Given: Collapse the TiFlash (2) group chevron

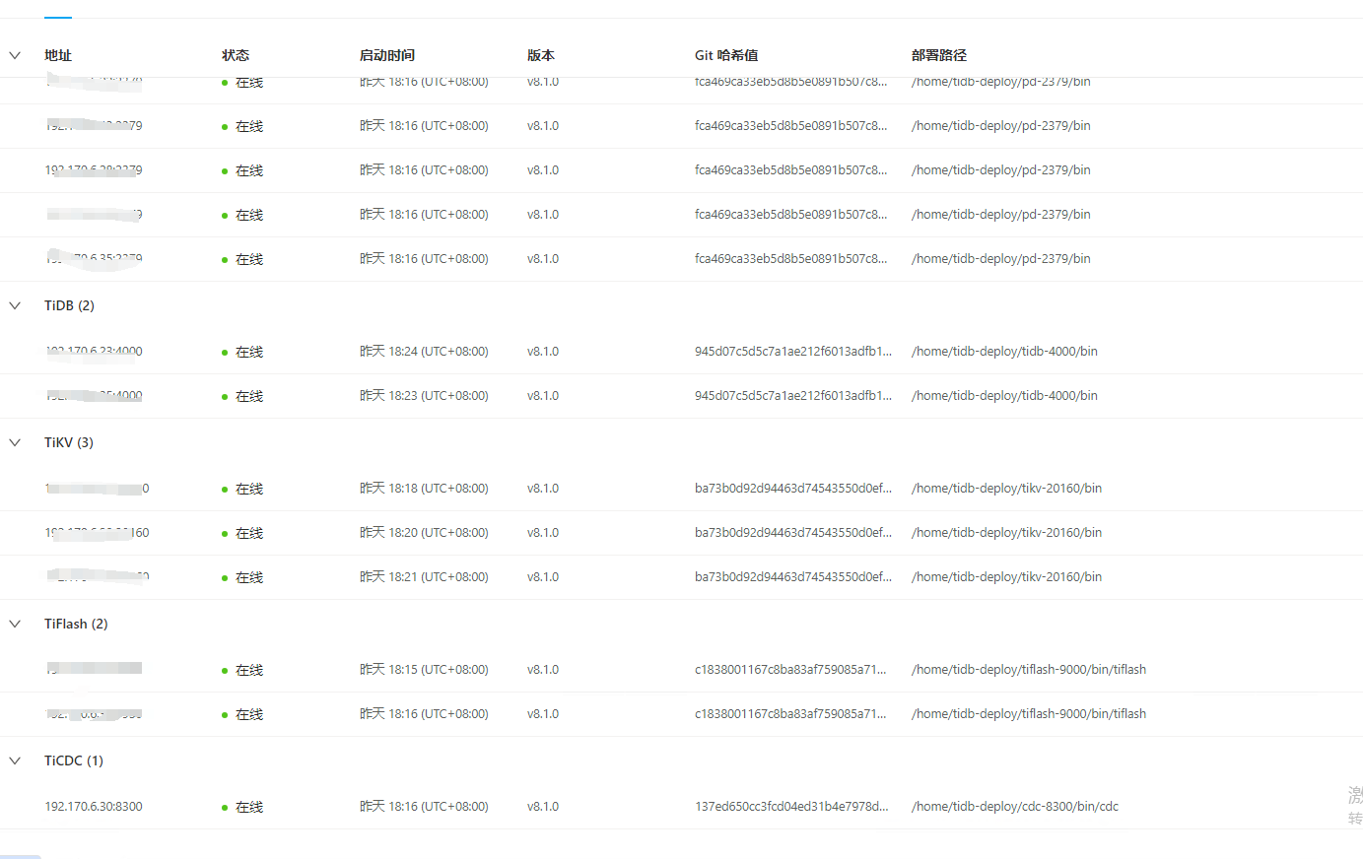Looking at the screenshot, I should click(15, 624).
